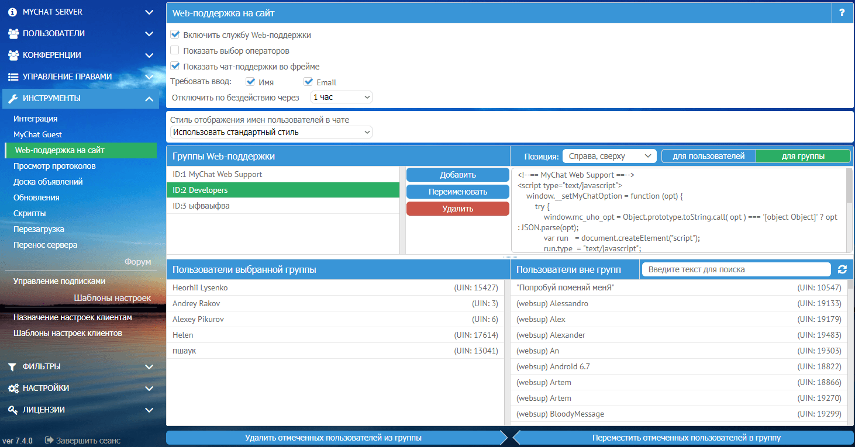Open Шаблоны настроек клиентов menu item
This screenshot has width=855, height=447.
68,334
